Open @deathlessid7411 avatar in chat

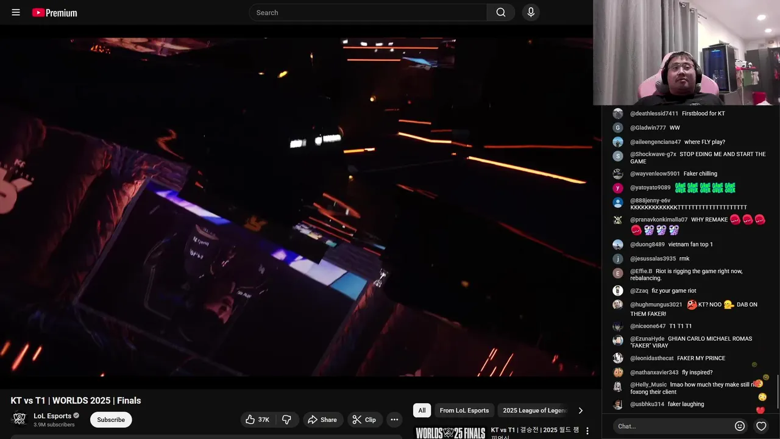pyautogui.click(x=618, y=113)
